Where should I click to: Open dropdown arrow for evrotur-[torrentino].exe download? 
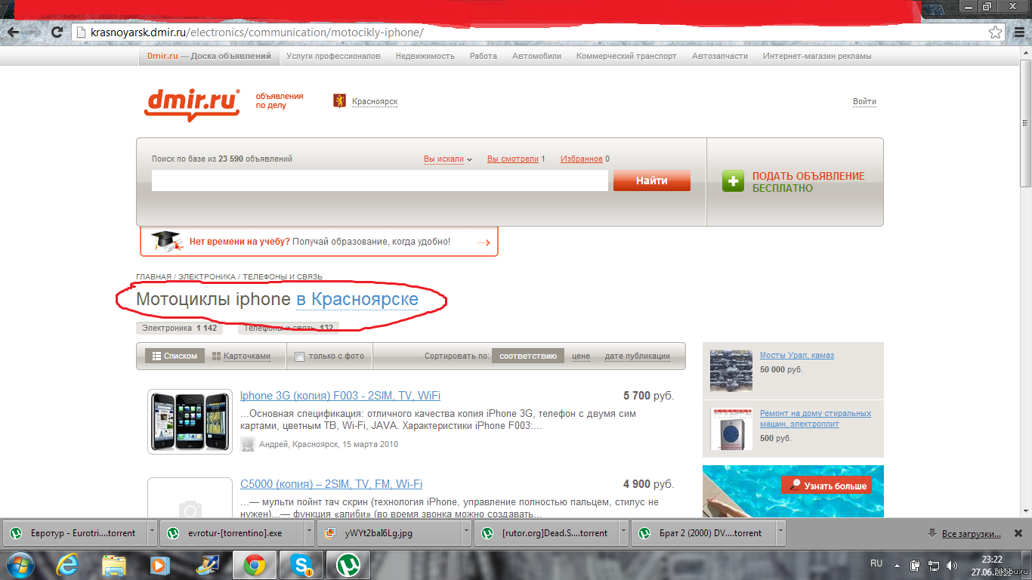click(309, 532)
